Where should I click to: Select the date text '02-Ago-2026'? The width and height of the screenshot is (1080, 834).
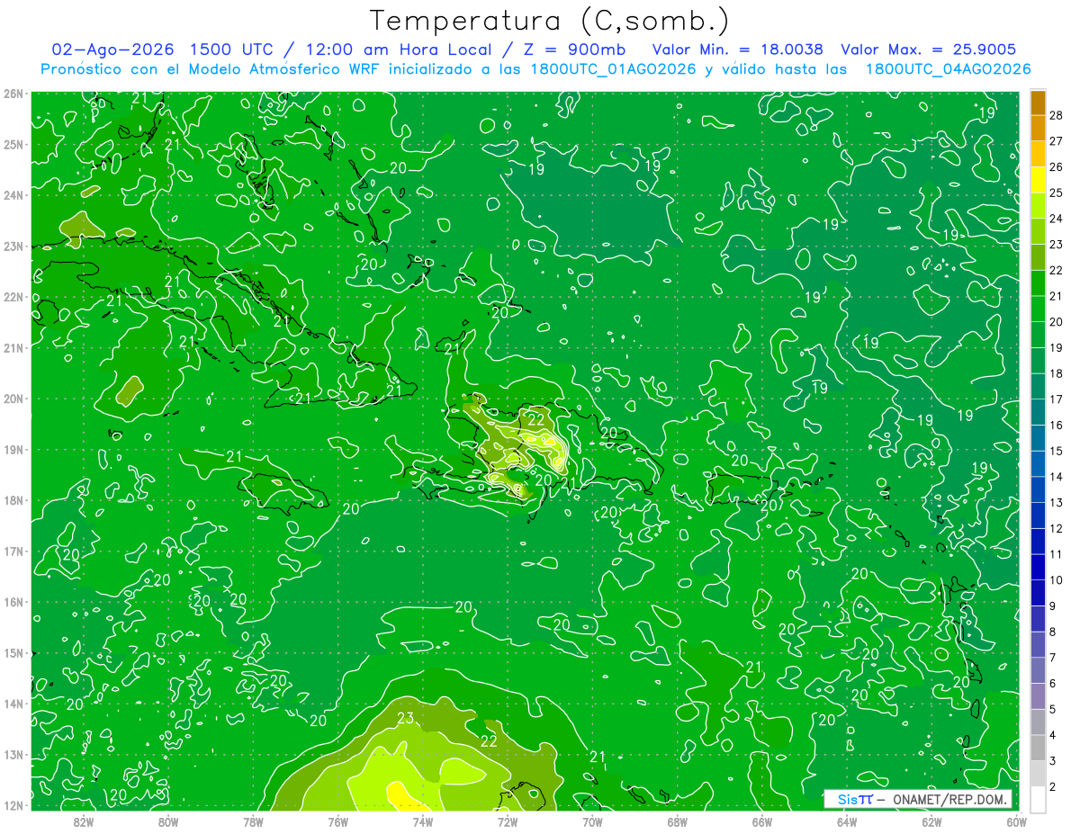click(112, 49)
